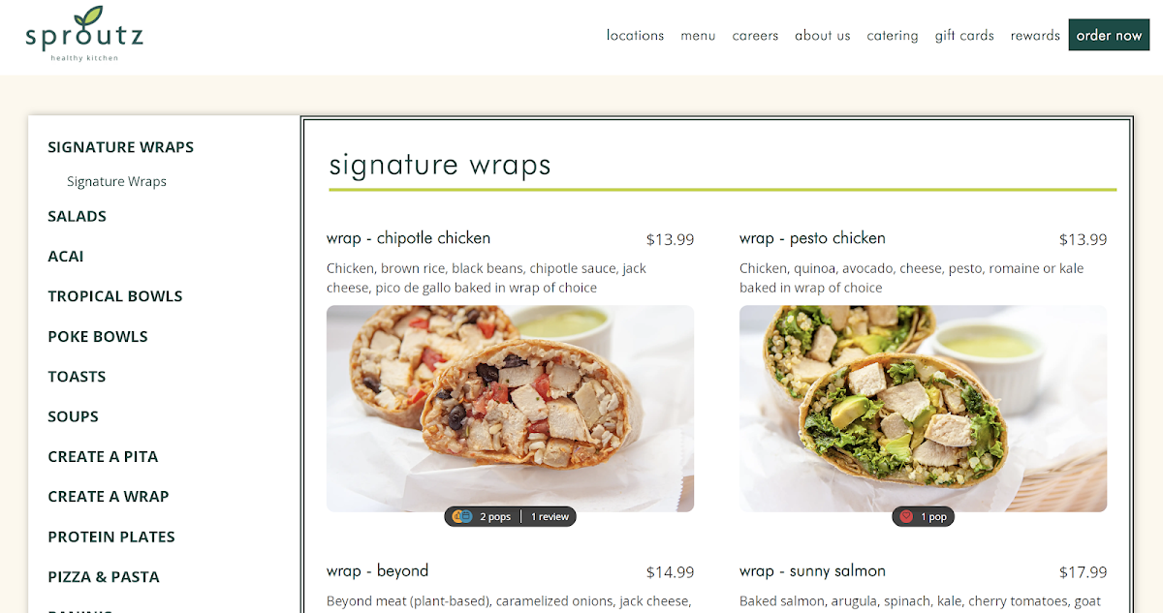Image resolution: width=1163 pixels, height=613 pixels.
Task: Expand the Salads category in sidebar
Action: click(78, 216)
